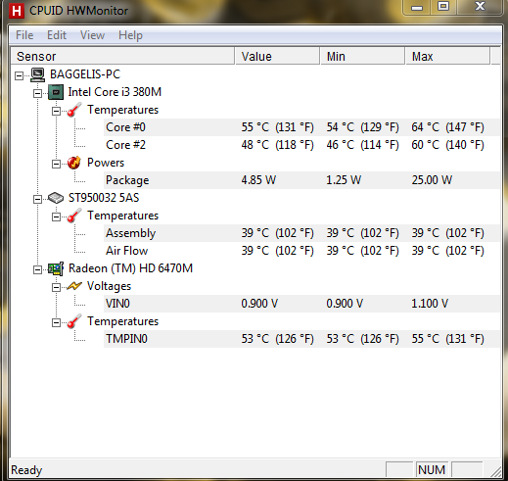Maximize the HWMonitor window
This screenshot has height=481, width=508.
point(443,7)
